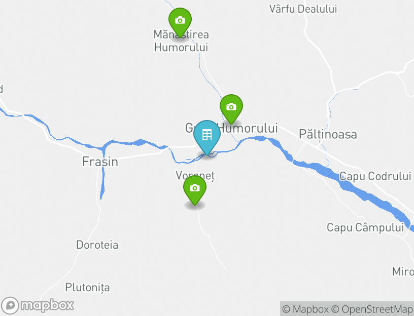Click the Voroneț place label

pyautogui.click(x=195, y=176)
